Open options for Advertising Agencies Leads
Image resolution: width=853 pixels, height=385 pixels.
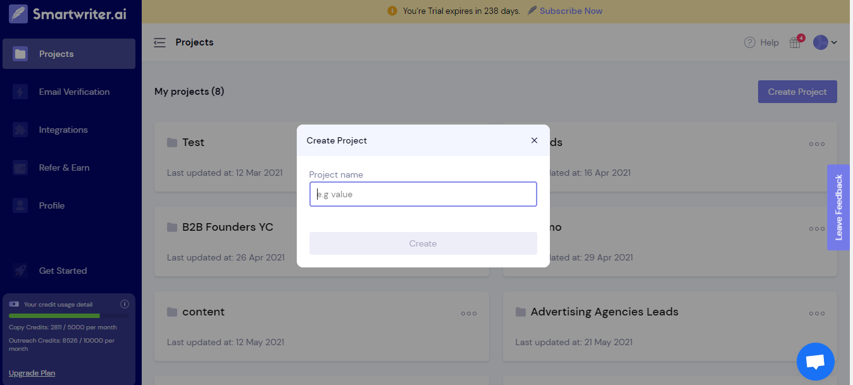(x=817, y=313)
